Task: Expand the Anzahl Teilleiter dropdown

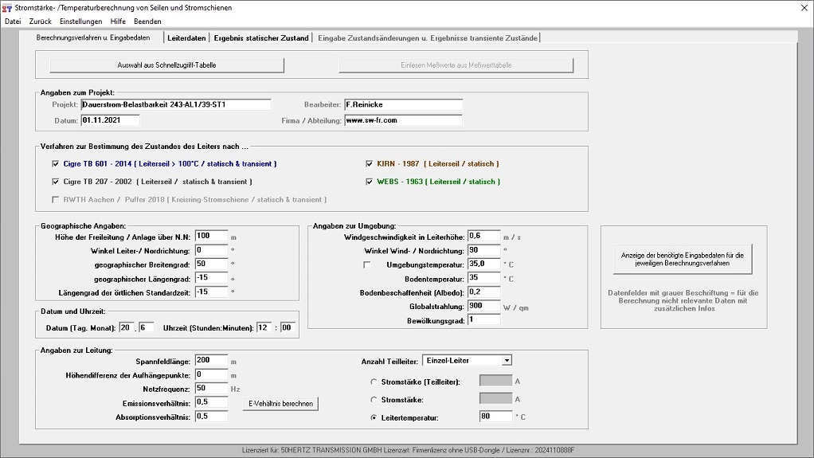Action: (x=507, y=361)
